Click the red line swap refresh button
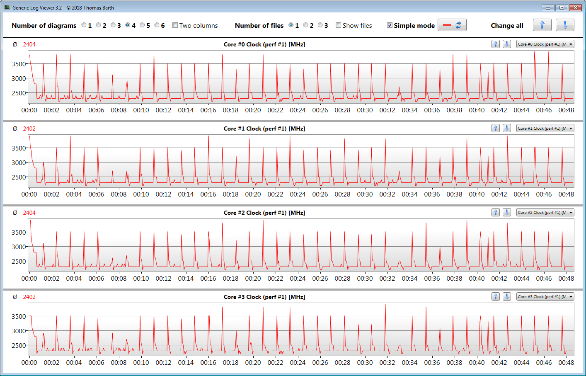This screenshot has height=376, width=586. coord(452,25)
